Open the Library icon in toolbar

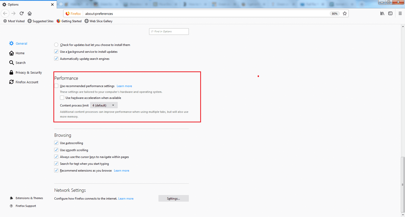click(x=382, y=13)
